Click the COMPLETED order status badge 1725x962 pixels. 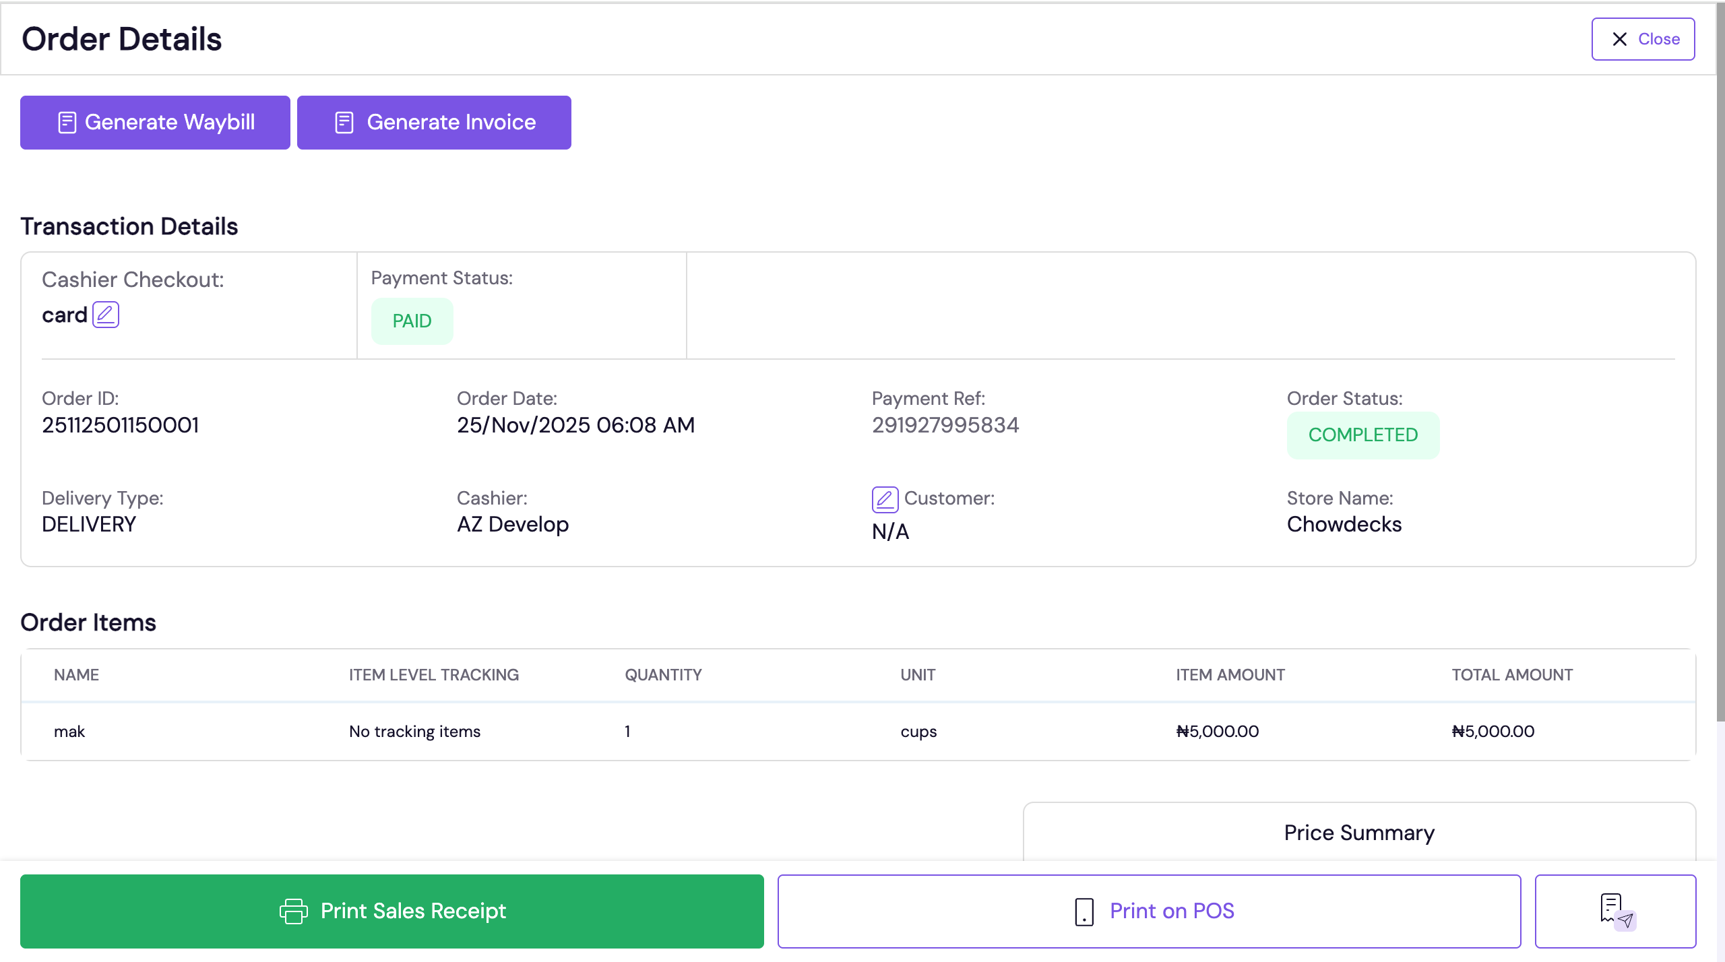tap(1362, 435)
